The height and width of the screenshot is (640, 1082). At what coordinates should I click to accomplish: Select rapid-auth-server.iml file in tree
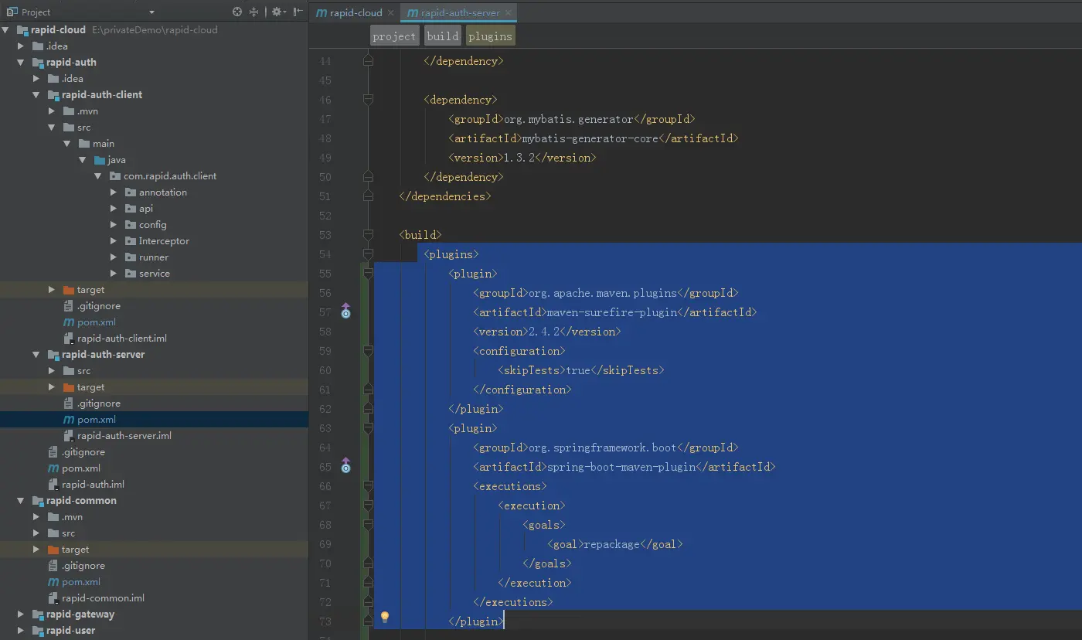[124, 436]
